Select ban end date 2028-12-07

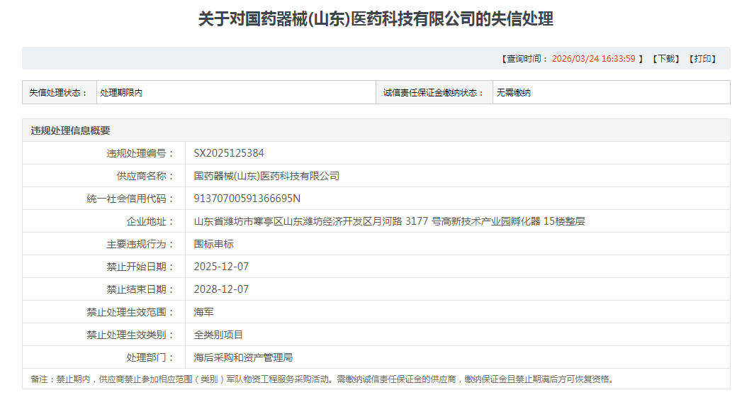tap(221, 289)
